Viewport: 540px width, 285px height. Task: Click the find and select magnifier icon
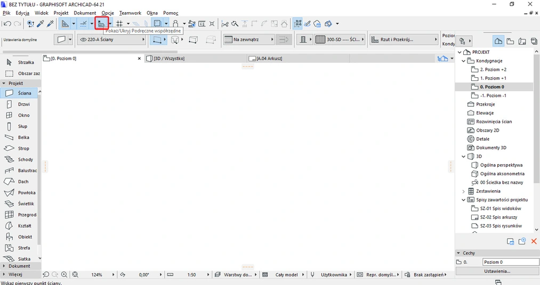tap(30, 24)
